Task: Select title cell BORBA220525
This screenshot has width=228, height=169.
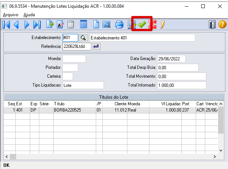Action: click(75, 110)
